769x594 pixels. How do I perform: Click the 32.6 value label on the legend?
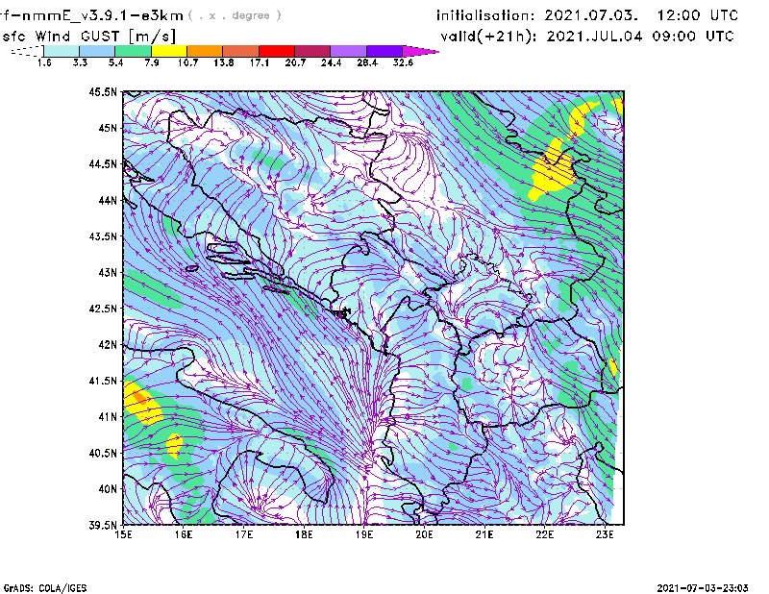pos(402,62)
